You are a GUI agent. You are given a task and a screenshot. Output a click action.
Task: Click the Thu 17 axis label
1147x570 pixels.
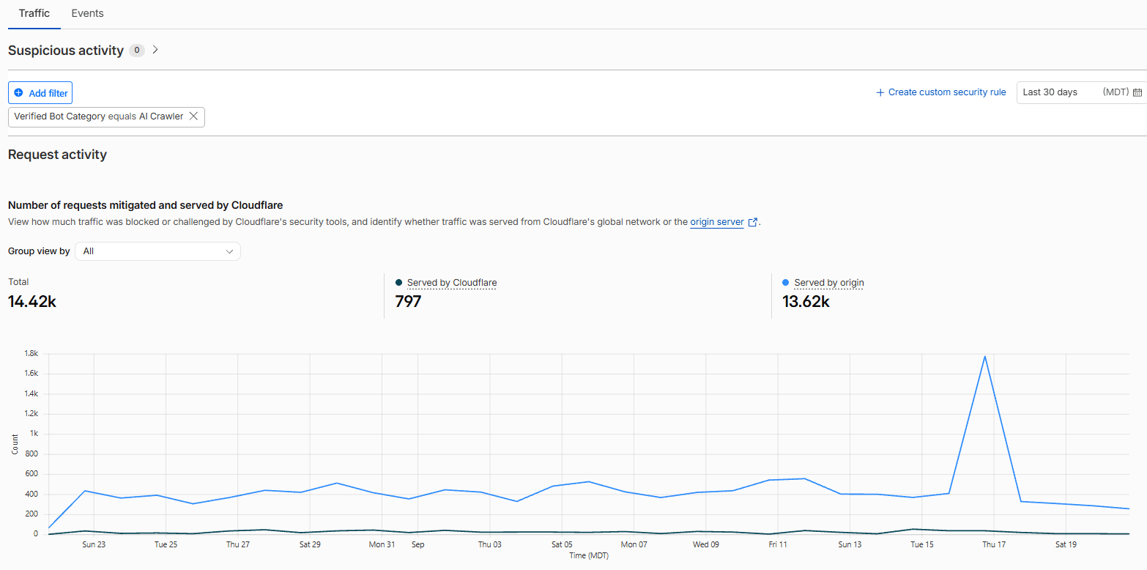pos(994,544)
